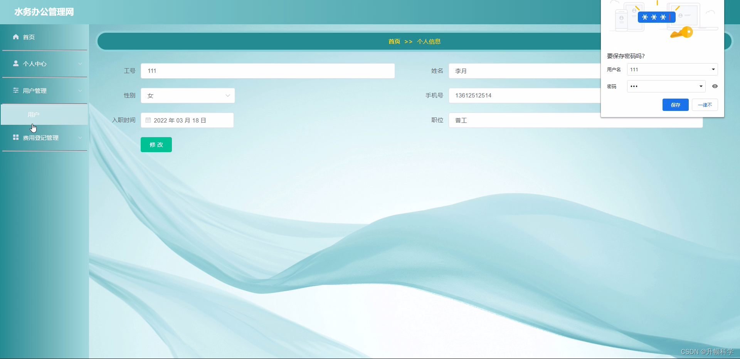
Task: Click the person icon beside 个人中心
Action: [15, 64]
